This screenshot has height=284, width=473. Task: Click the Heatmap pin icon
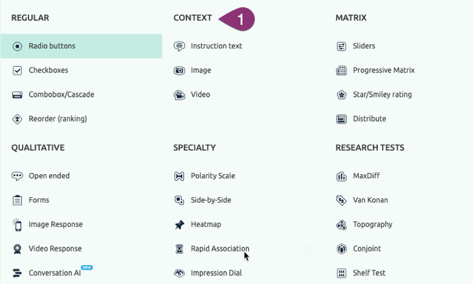click(179, 224)
